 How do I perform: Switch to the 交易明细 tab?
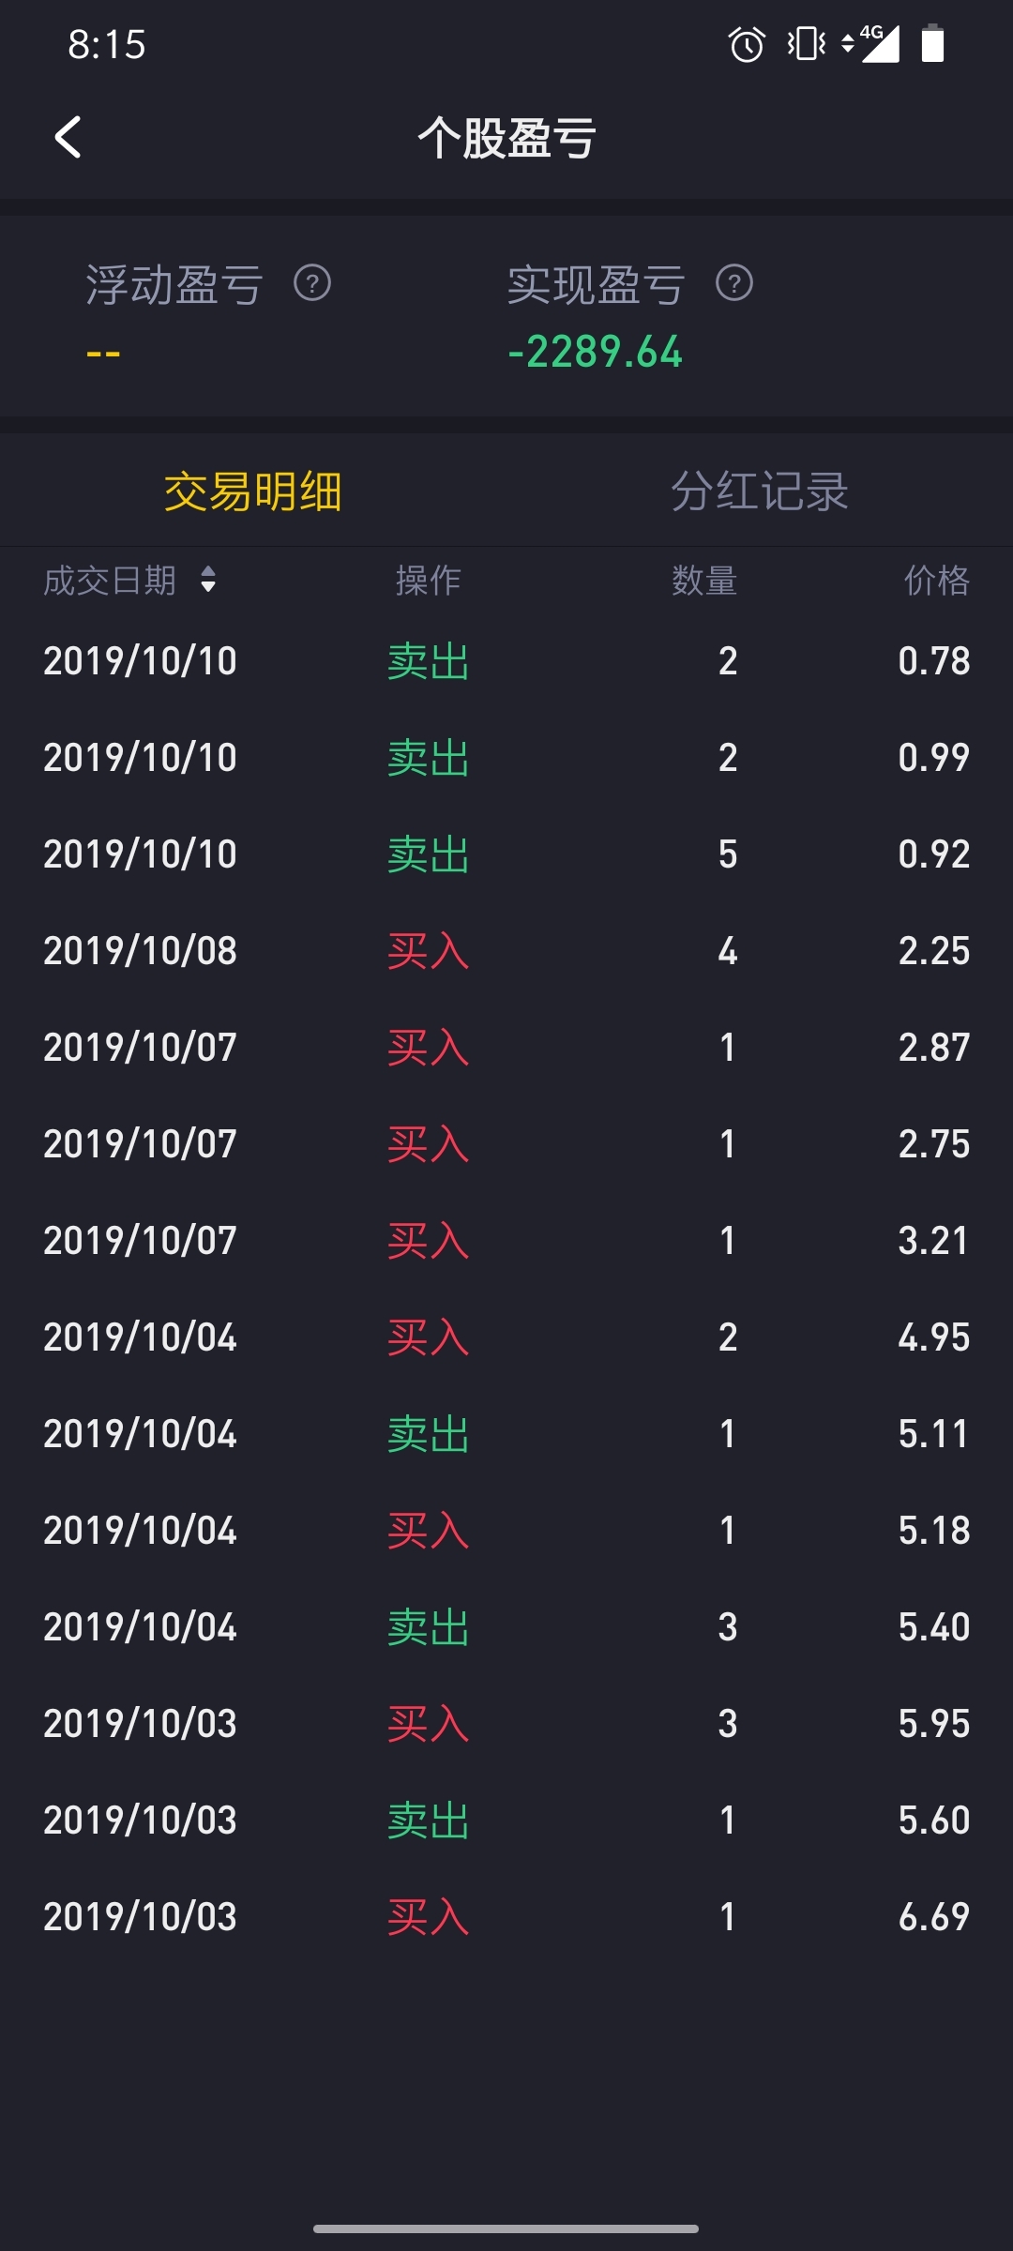click(253, 491)
